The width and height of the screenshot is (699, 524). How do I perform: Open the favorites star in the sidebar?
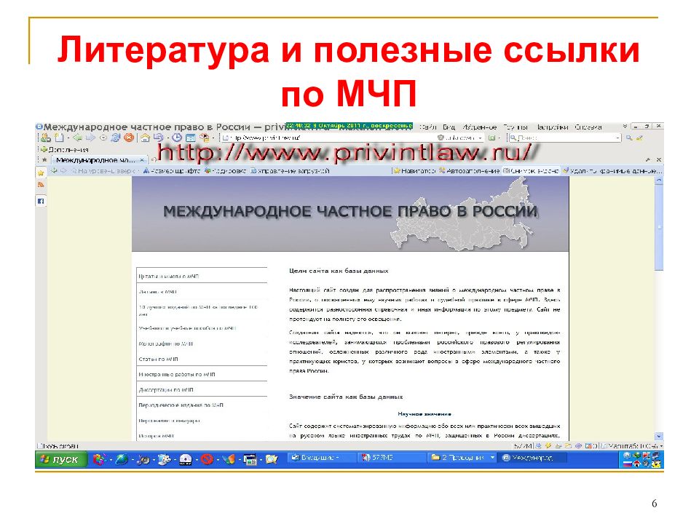click(x=41, y=173)
